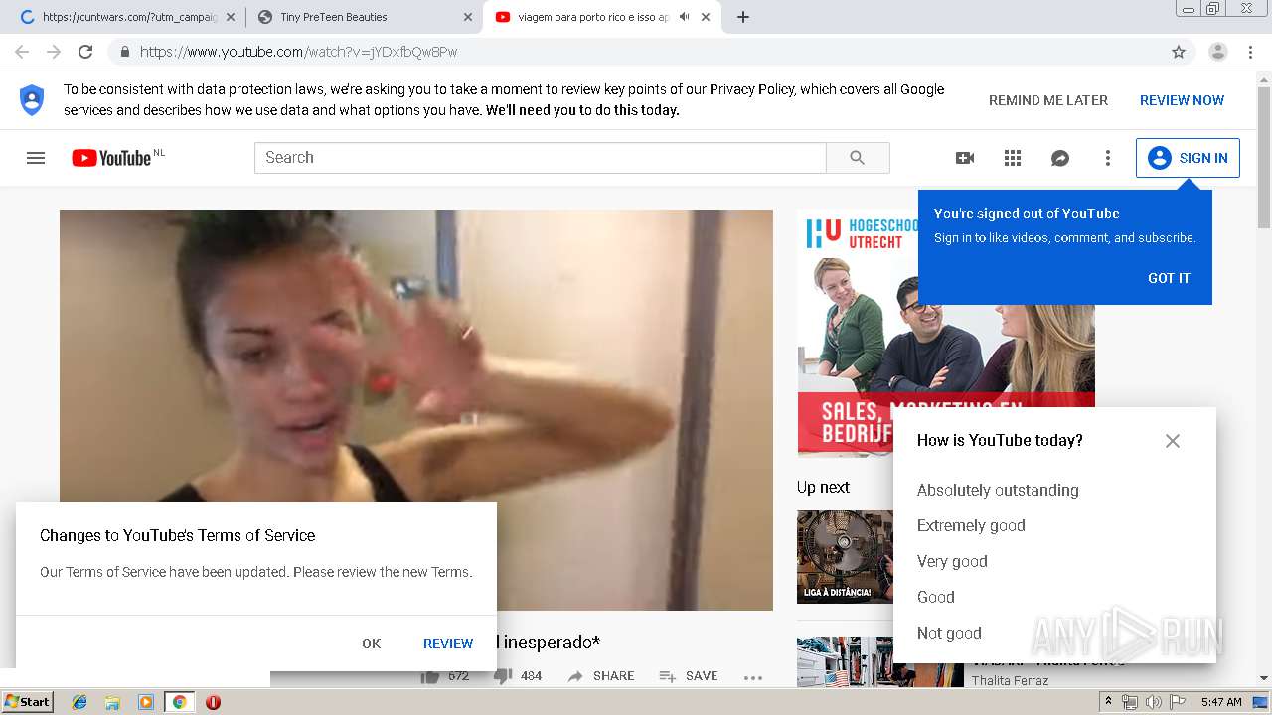Select Very good survey option

coord(952,561)
